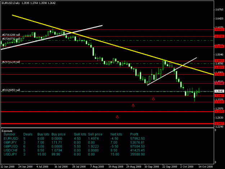Click the GBPJPY buy price 171.71
This screenshot has height=169, width=225.
click(57, 143)
